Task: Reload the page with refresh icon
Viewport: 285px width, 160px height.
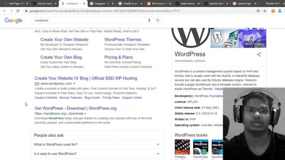Action: [x=18, y=11]
